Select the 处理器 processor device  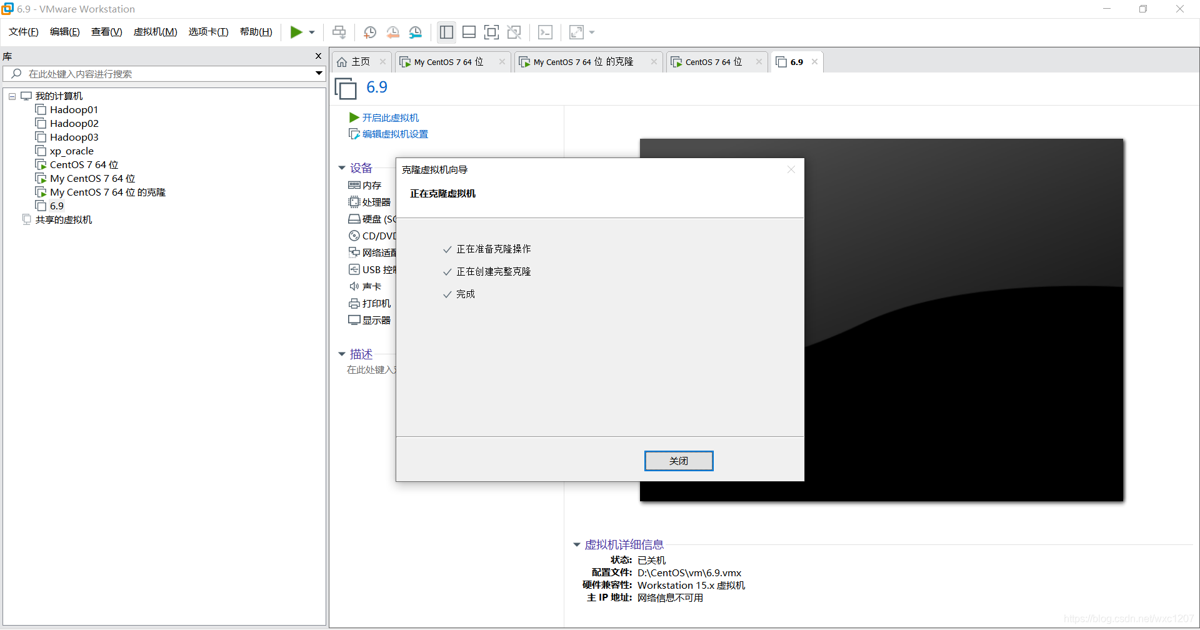[x=369, y=202]
